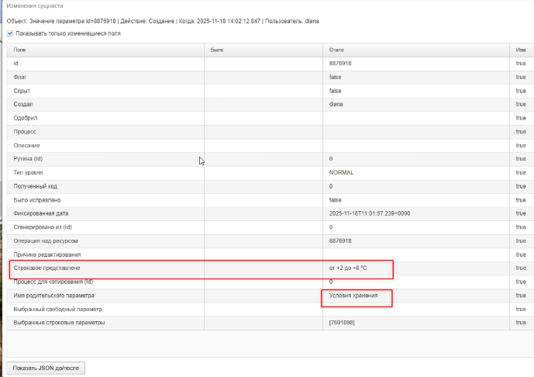534x377 pixels.
Task: Select the 'Выбранный свободный параметр' row
Action: click(270, 310)
